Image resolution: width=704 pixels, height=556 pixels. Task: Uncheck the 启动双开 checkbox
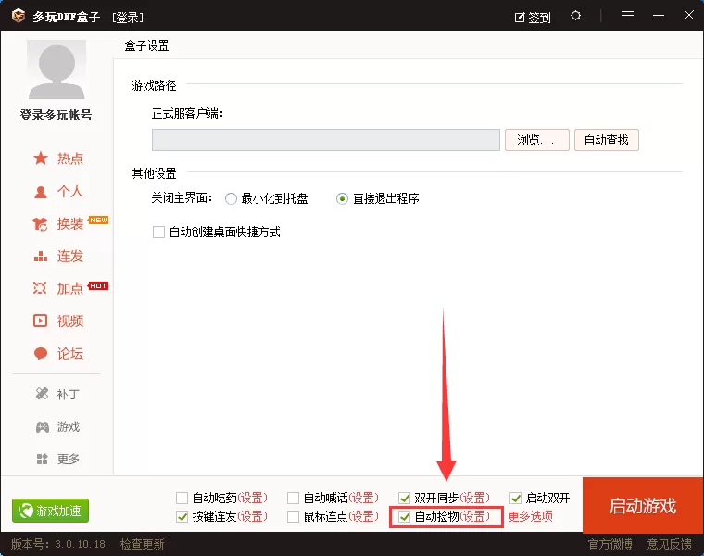pos(515,498)
